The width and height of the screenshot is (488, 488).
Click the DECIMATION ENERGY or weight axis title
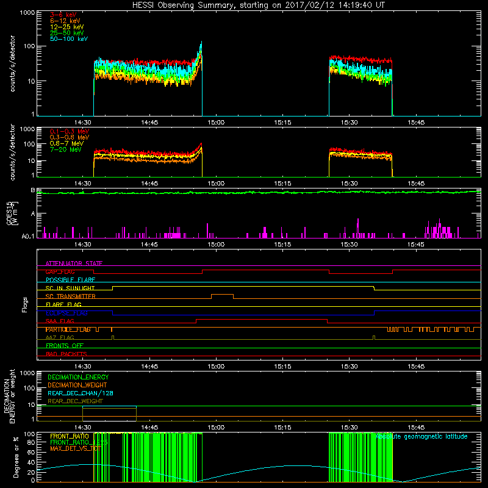click(x=9, y=396)
